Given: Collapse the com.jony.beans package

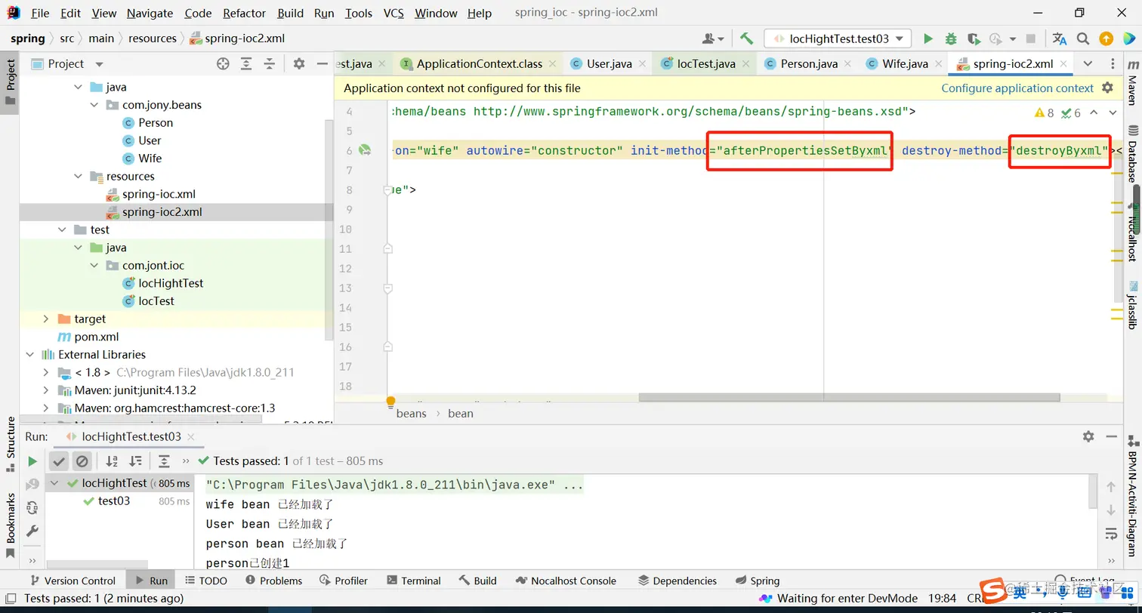Looking at the screenshot, I should (x=95, y=105).
